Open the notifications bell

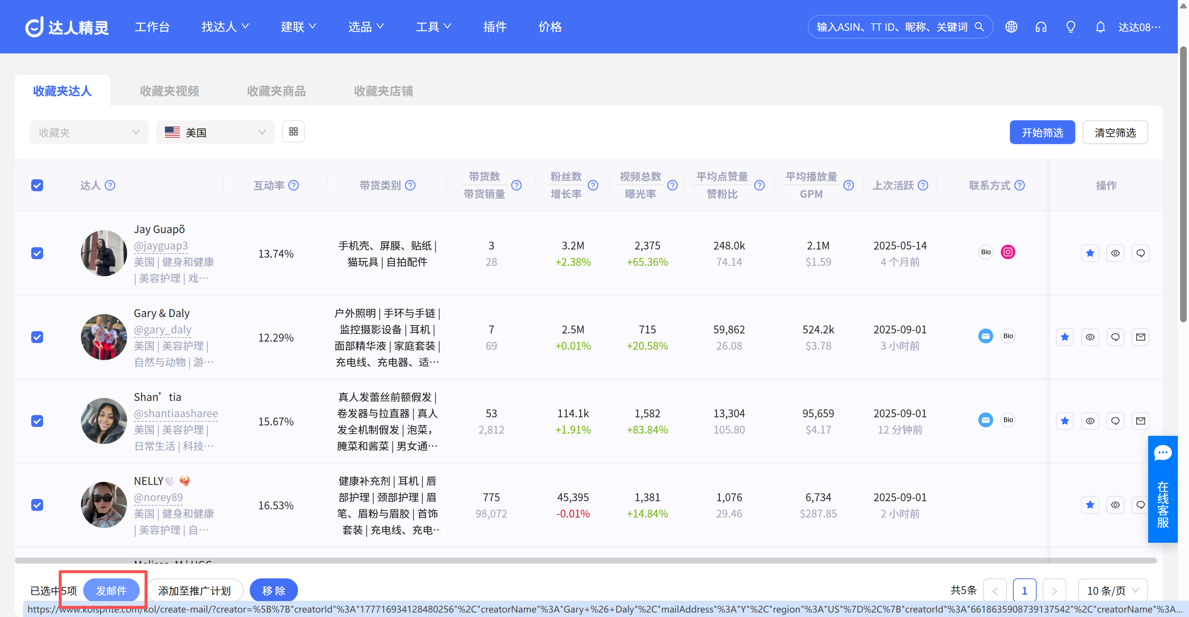1100,27
